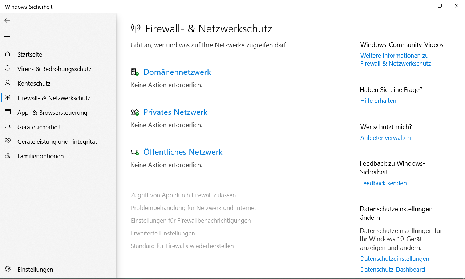Click Hilfe erhalten link

point(378,101)
